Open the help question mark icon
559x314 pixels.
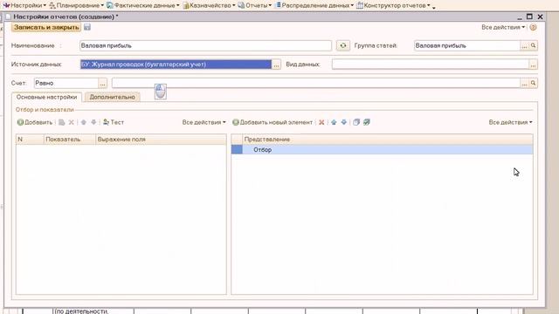point(533,27)
